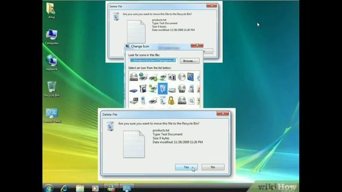
Task: Click the blank document thumbnail in front dialog
Action: tap(134, 144)
